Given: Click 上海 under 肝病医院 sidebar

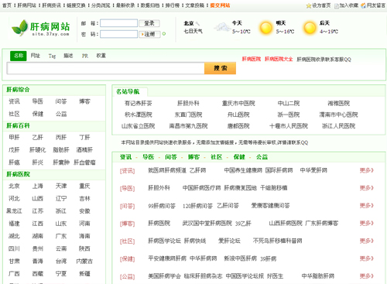Looking at the screenshot, I should (38, 186).
